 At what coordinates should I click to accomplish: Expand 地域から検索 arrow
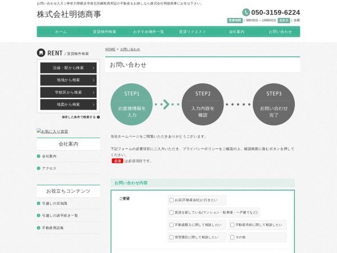[x=93, y=80]
